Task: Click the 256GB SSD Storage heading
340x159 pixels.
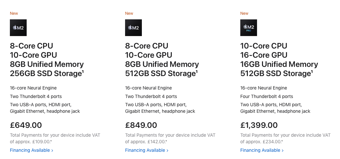Action: [45, 74]
